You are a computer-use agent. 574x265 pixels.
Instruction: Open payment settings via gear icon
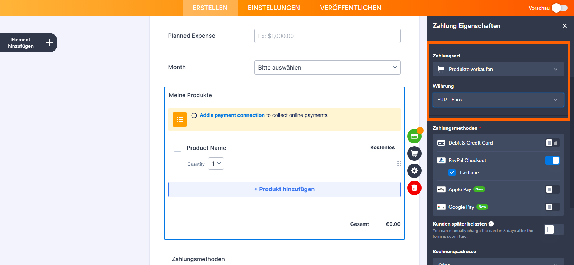[414, 171]
